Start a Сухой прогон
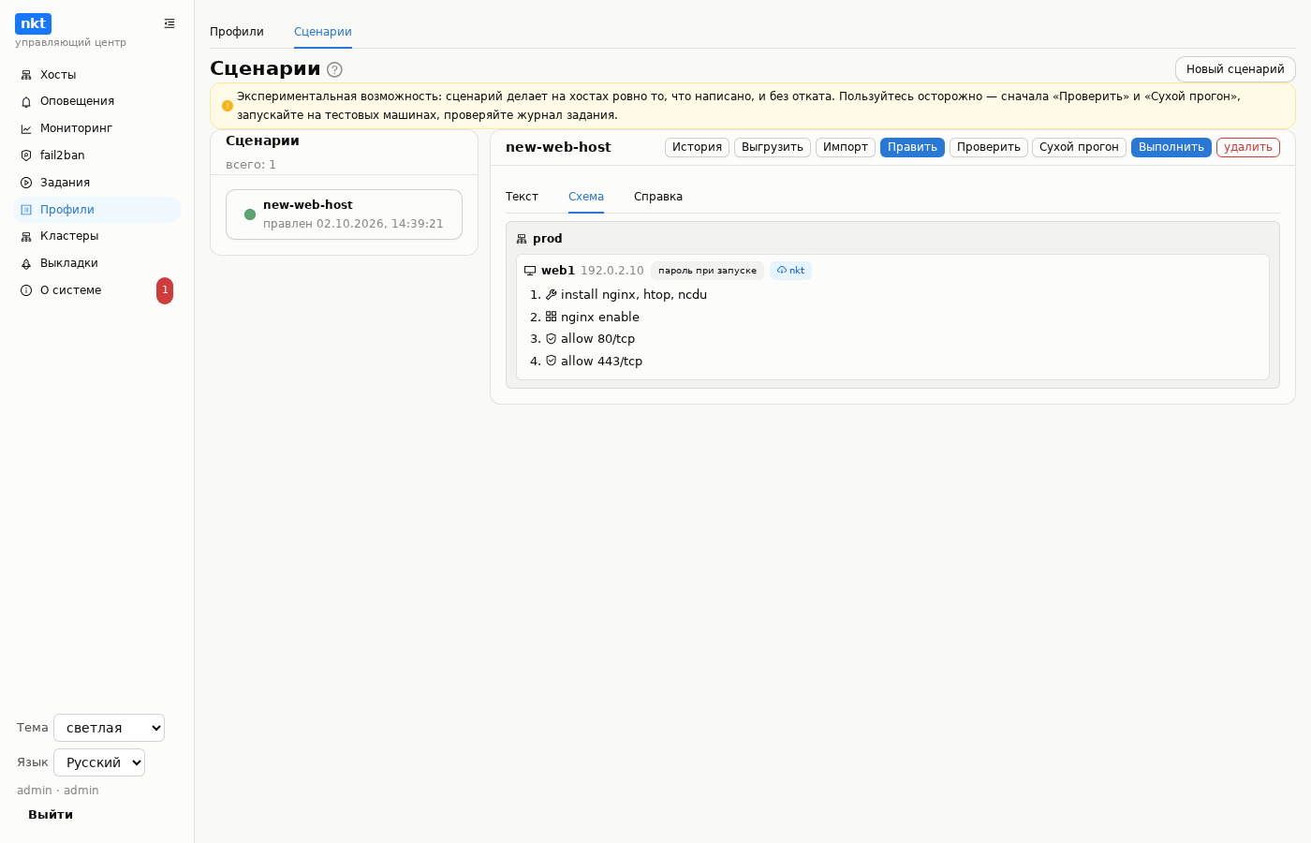Viewport: 1311px width, 843px height. pos(1079,148)
